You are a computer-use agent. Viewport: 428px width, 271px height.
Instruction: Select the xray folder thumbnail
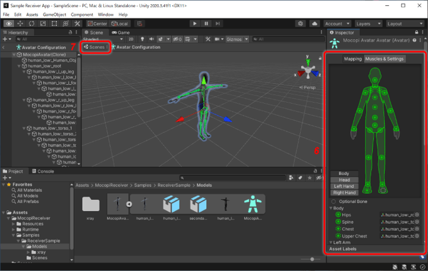point(90,204)
